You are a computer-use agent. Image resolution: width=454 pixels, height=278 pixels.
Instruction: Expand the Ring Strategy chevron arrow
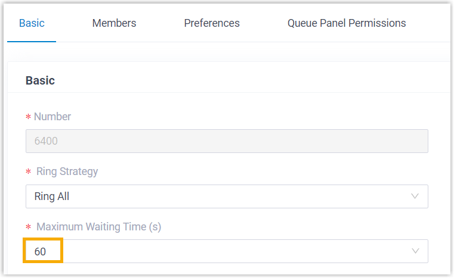point(415,196)
